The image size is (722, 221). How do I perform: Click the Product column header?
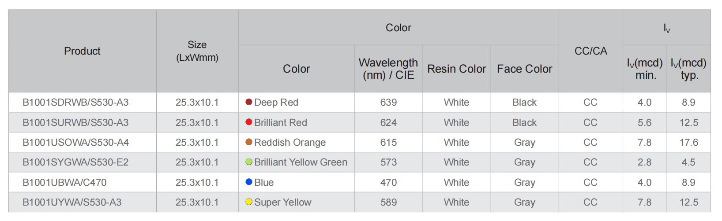click(x=82, y=51)
